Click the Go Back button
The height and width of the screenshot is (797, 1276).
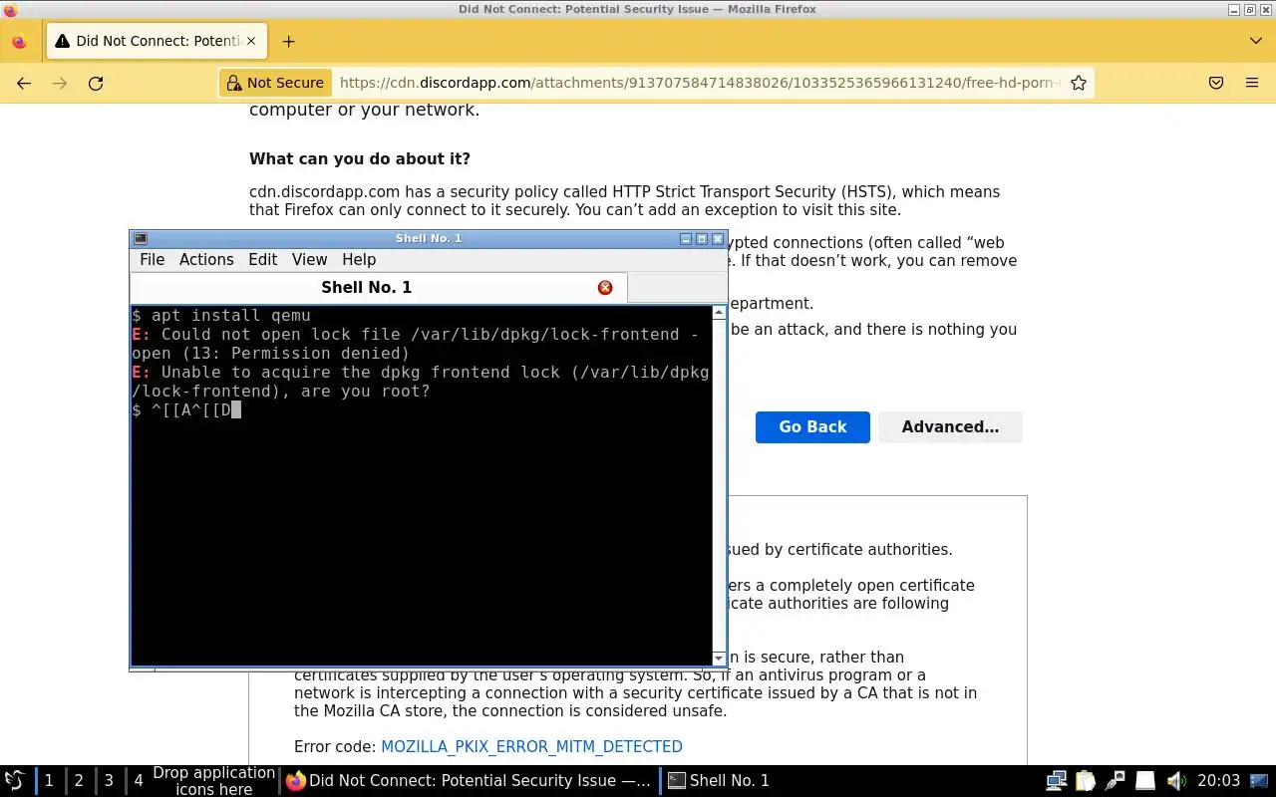click(x=812, y=426)
